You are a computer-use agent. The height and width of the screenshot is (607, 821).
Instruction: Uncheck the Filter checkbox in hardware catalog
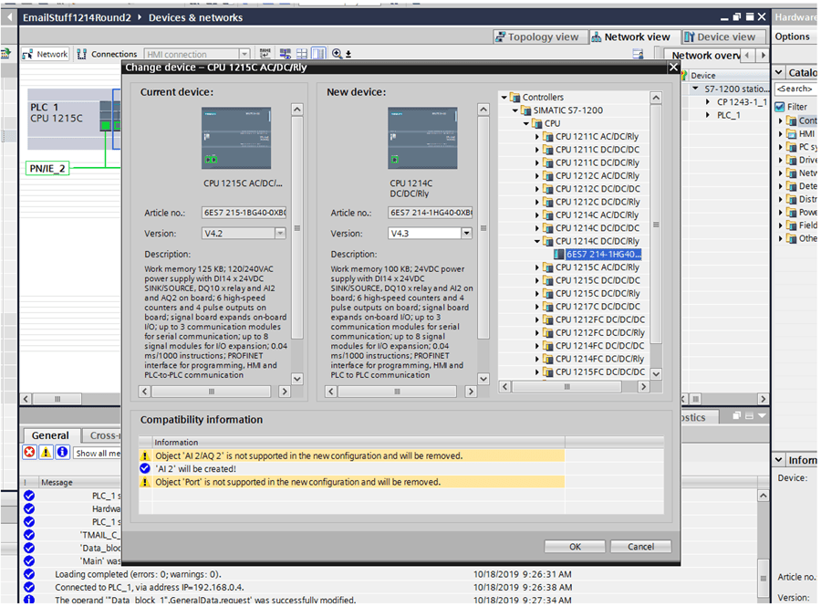780,107
